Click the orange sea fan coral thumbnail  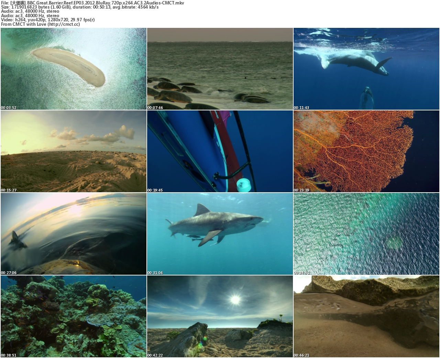pyautogui.click(x=366, y=151)
